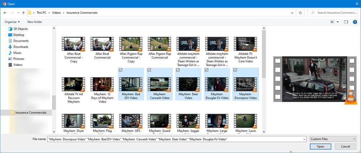Click Videos in address breadcrumb
Image resolution: width=361 pixels, height=153 pixels.
tap(56, 13)
